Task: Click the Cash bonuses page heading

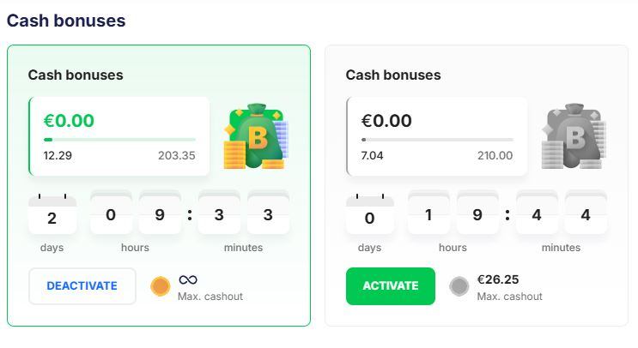Action: click(x=66, y=21)
